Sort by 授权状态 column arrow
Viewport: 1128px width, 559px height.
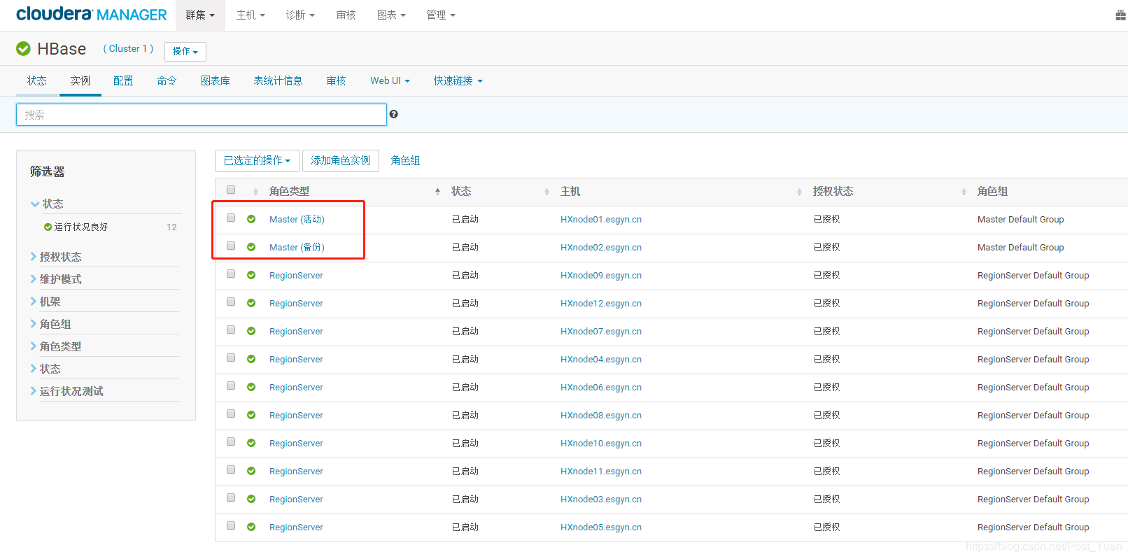coord(964,191)
